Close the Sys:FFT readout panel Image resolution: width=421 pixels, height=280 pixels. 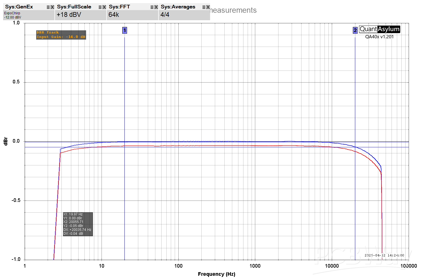(x=156, y=7)
